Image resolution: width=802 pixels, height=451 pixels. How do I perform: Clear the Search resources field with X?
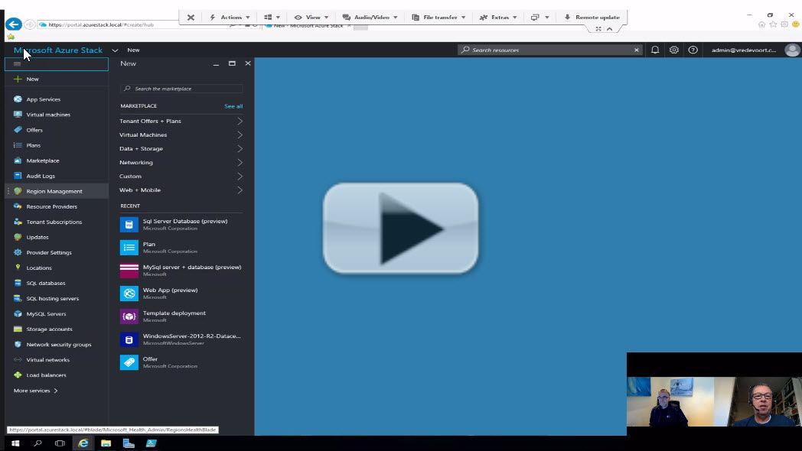[x=636, y=50]
